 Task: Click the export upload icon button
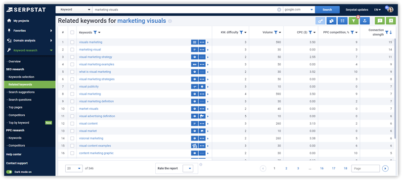364,21
